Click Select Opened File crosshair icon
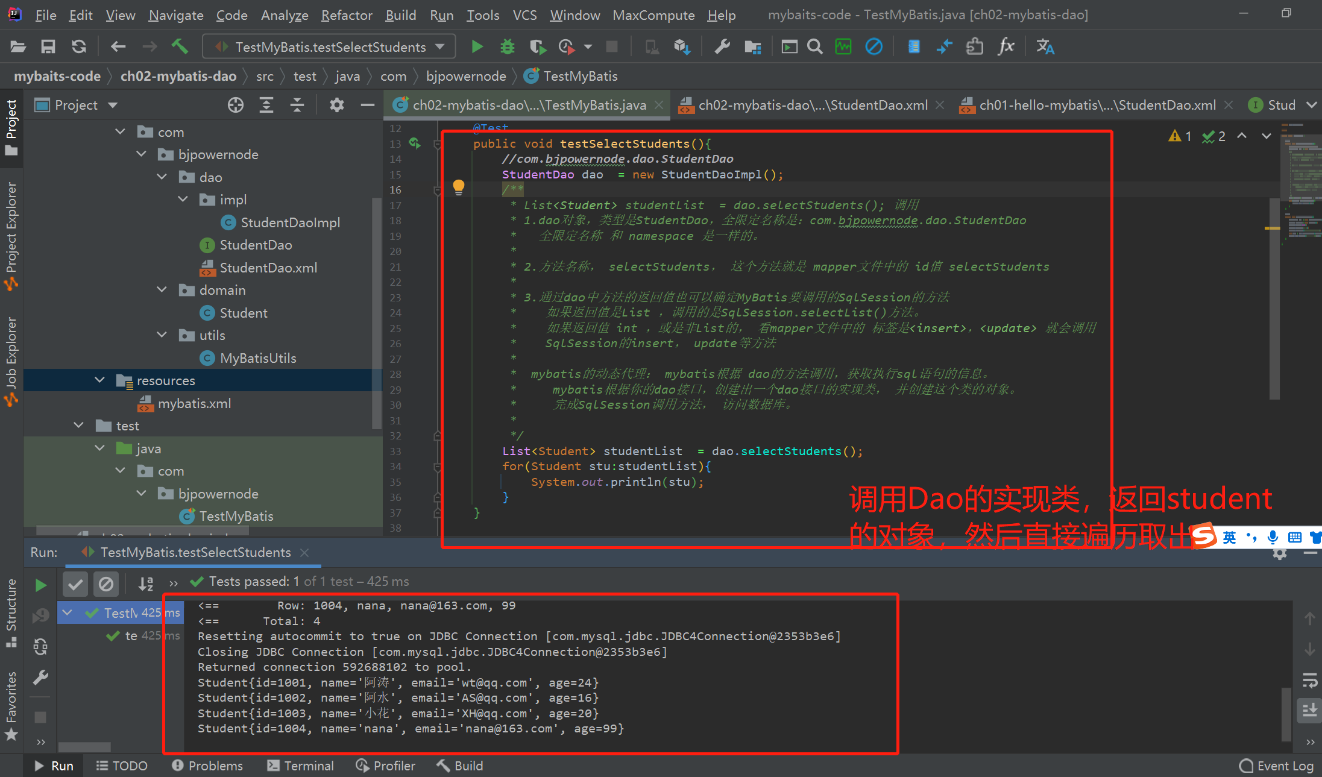 [x=236, y=105]
